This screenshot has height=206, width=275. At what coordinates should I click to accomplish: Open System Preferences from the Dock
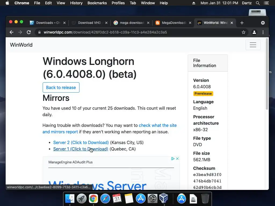point(153,199)
